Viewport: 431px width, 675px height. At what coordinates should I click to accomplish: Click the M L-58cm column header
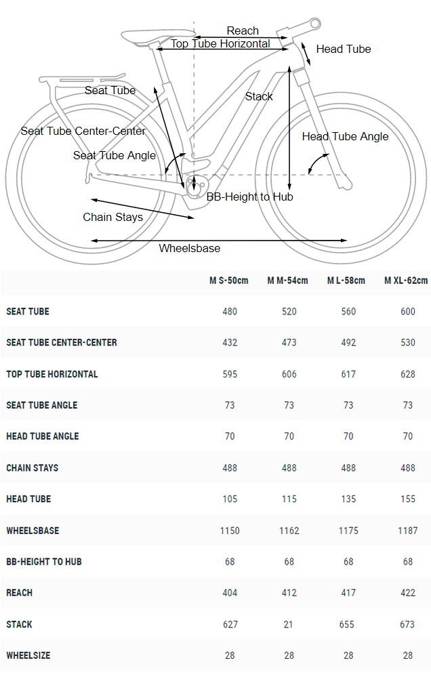pyautogui.click(x=346, y=281)
